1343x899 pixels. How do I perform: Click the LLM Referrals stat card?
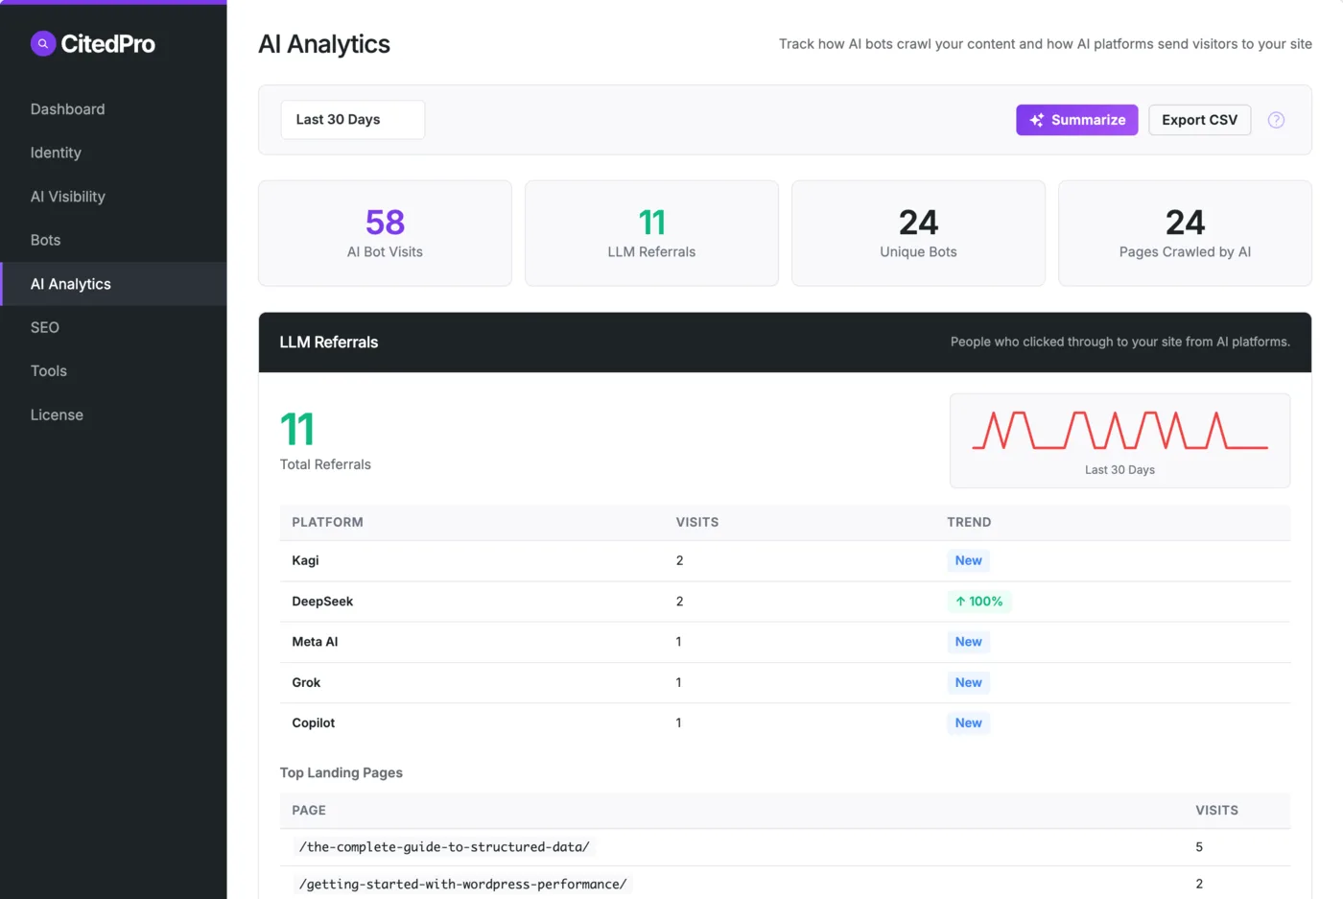tap(651, 233)
